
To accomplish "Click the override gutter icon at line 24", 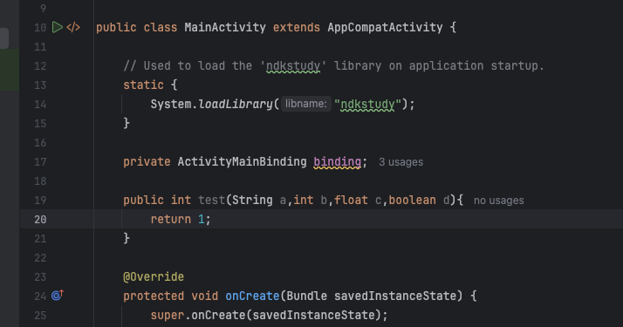I will pos(58,296).
